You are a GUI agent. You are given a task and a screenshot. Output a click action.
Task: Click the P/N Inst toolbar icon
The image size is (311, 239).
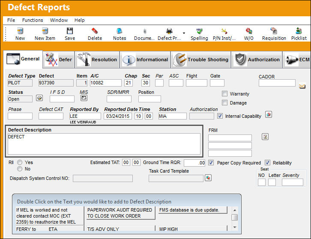(224, 31)
